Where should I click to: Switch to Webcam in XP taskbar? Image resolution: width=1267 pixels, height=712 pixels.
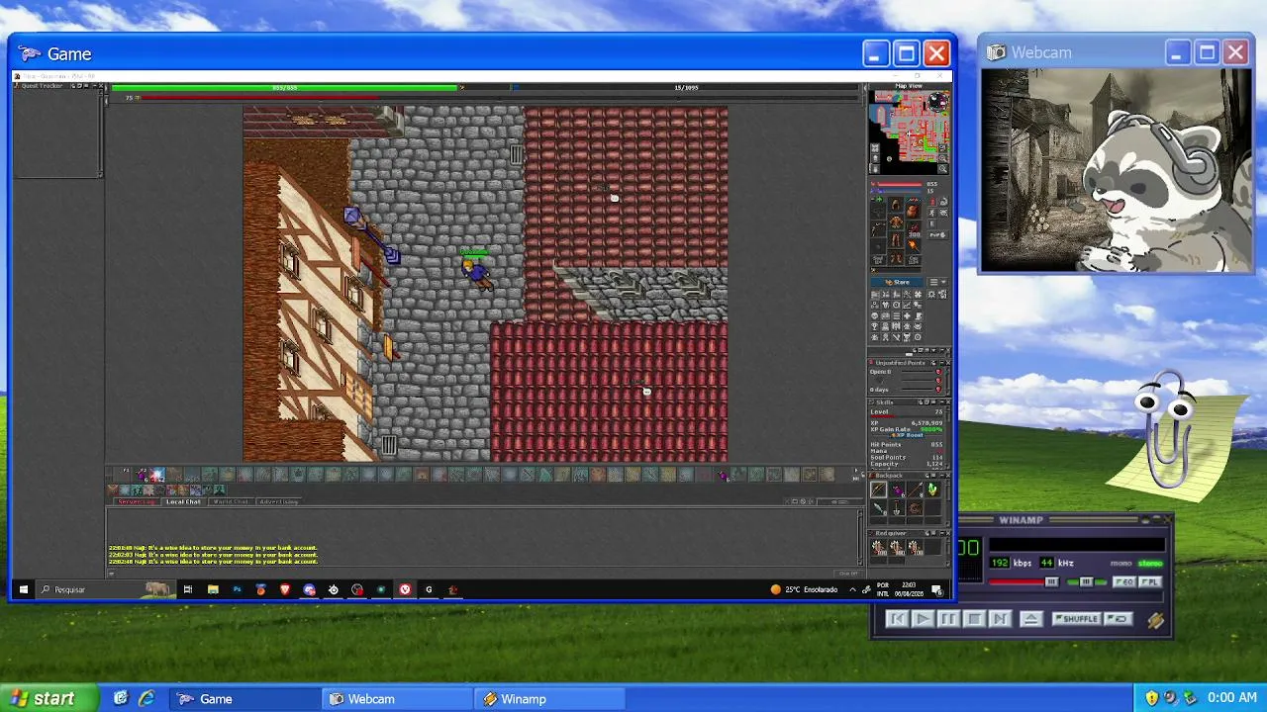398,699
